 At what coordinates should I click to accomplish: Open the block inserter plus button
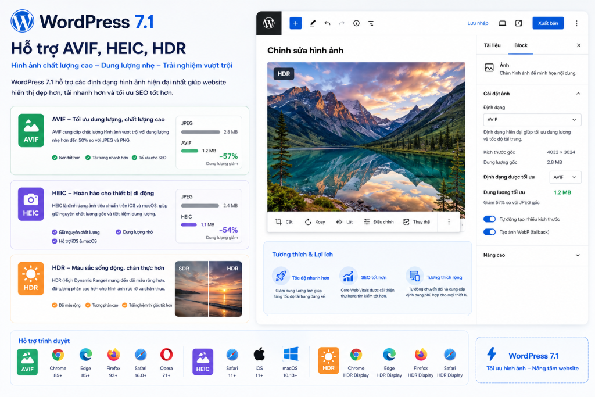[296, 23]
